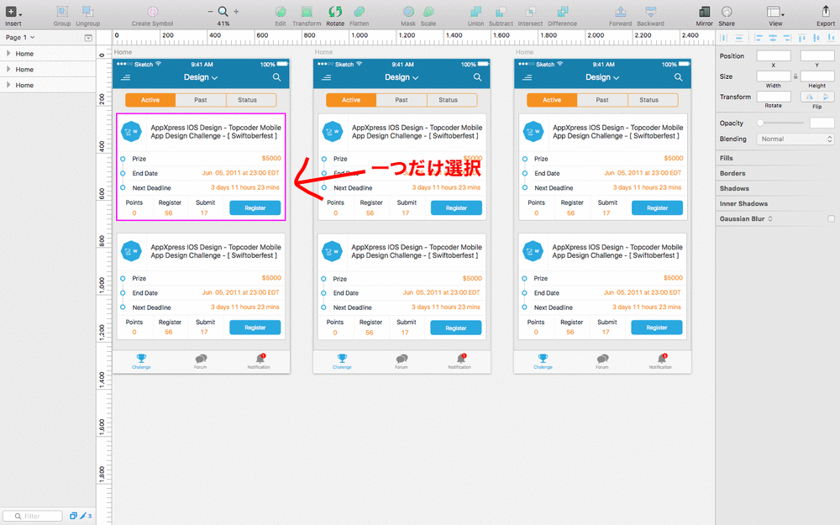Image resolution: width=840 pixels, height=525 pixels.
Task: Flip the layer vertically
Action: (x=826, y=97)
